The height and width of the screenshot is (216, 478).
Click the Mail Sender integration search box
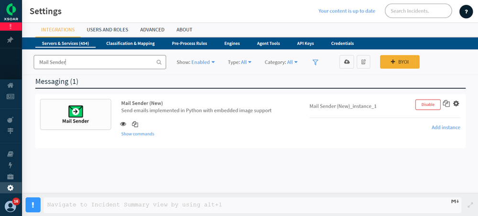[100, 62]
